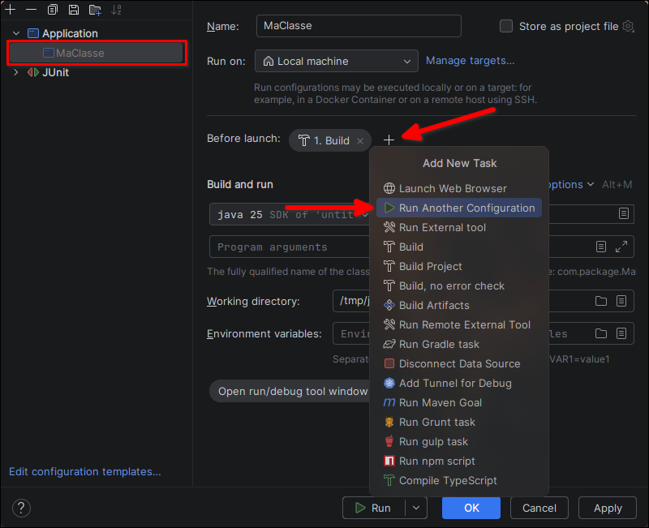Click the folder icon in Working directory field
This screenshot has height=528, width=649.
(x=601, y=301)
